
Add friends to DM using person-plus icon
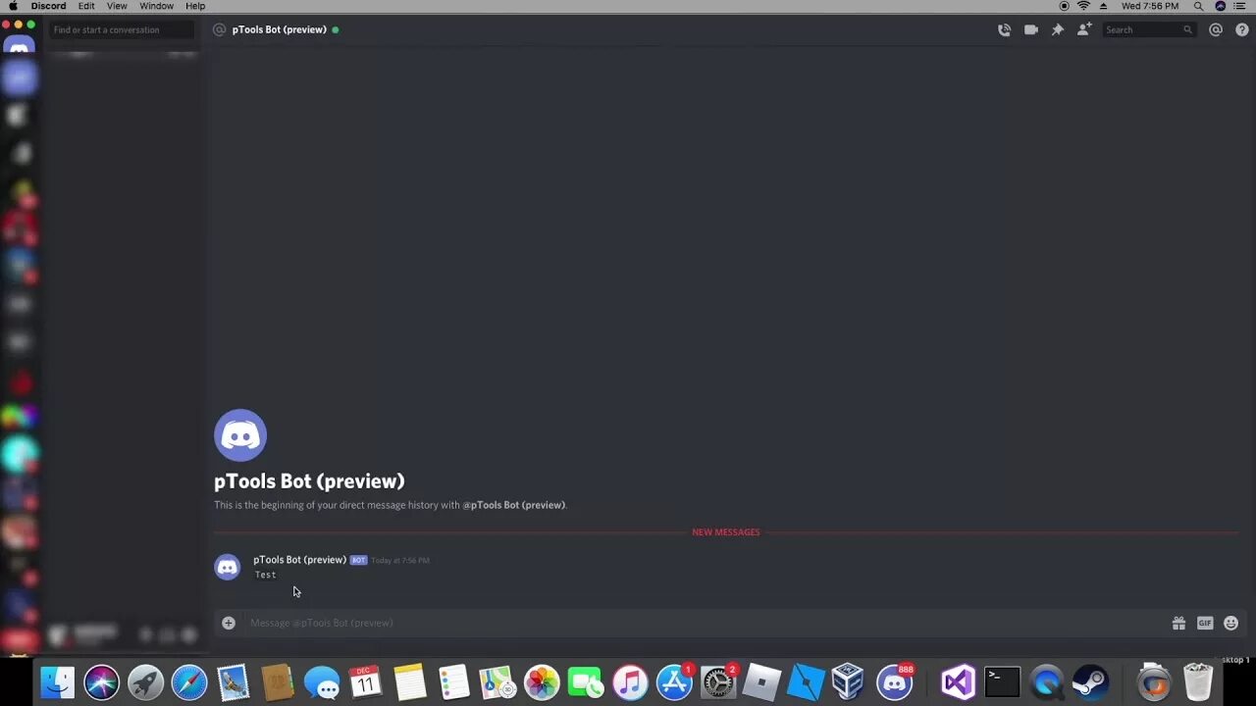(x=1084, y=30)
